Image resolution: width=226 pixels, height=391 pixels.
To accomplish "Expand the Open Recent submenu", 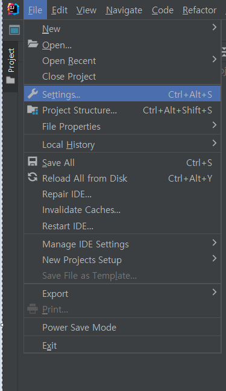I will coord(122,60).
